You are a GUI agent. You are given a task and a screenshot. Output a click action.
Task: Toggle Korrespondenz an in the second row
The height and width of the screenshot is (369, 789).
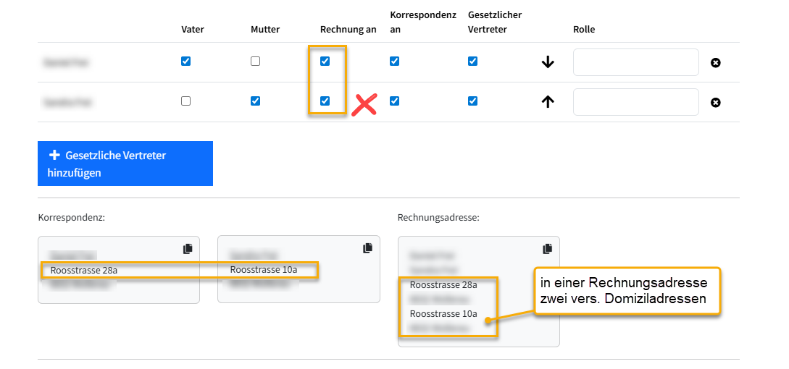pos(394,101)
